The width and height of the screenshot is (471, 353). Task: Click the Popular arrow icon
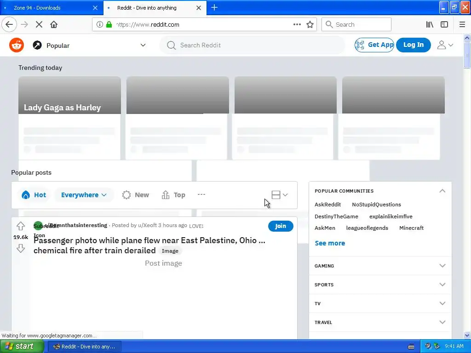click(x=37, y=46)
